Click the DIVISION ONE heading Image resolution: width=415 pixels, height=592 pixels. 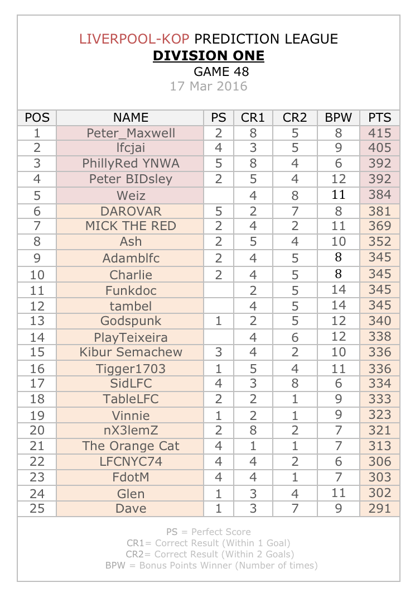click(x=209, y=55)
